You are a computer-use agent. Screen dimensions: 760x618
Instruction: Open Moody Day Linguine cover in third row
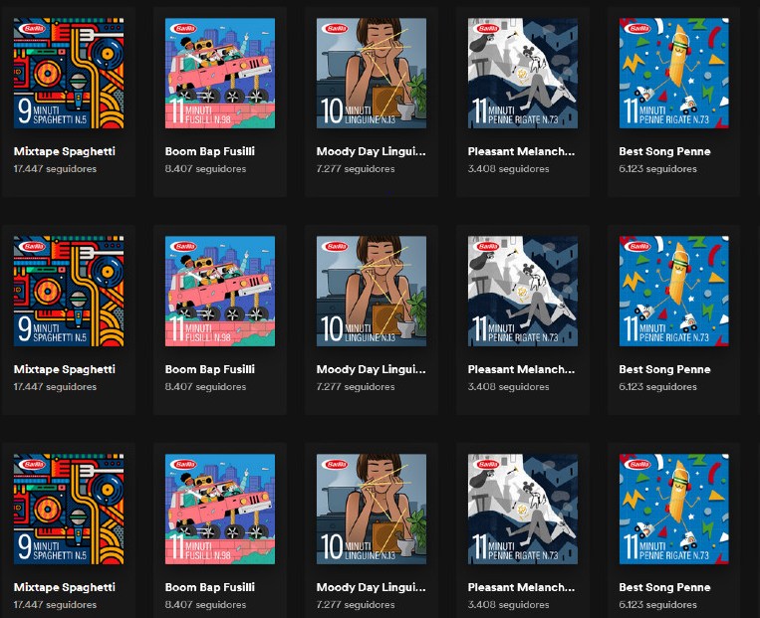click(372, 510)
